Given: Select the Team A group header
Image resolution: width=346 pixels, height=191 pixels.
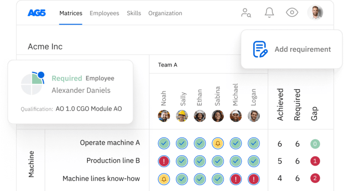Looking at the screenshot, I should (x=167, y=65).
